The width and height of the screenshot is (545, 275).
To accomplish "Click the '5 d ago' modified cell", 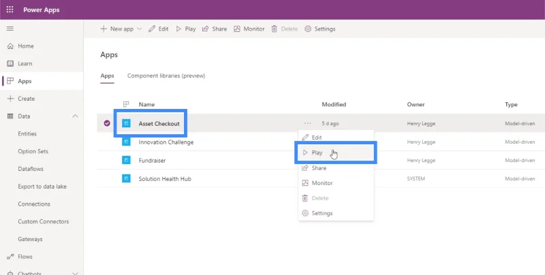I will point(330,124).
